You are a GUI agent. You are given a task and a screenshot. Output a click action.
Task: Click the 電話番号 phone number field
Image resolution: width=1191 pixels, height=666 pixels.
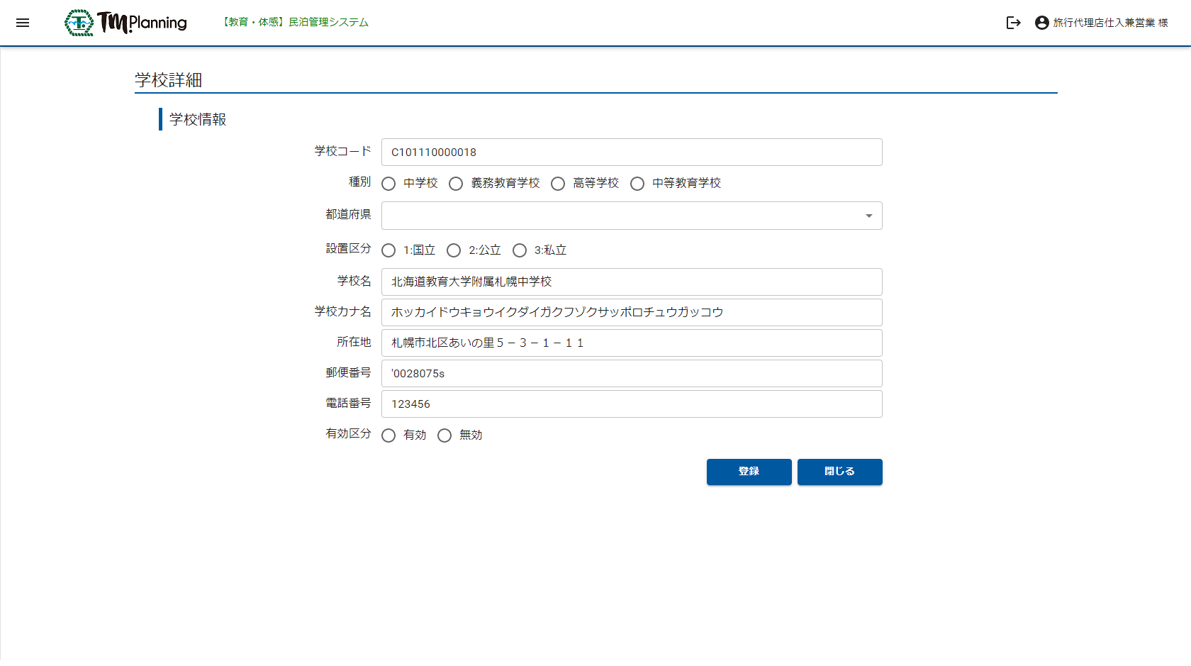click(x=631, y=404)
